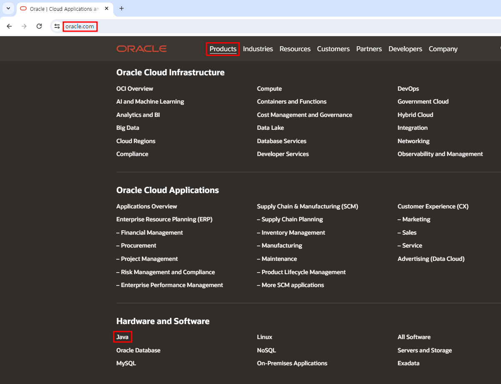Screen dimensions: 501x384
Task: Open the Manufacturing link
Action: [x=279, y=245]
